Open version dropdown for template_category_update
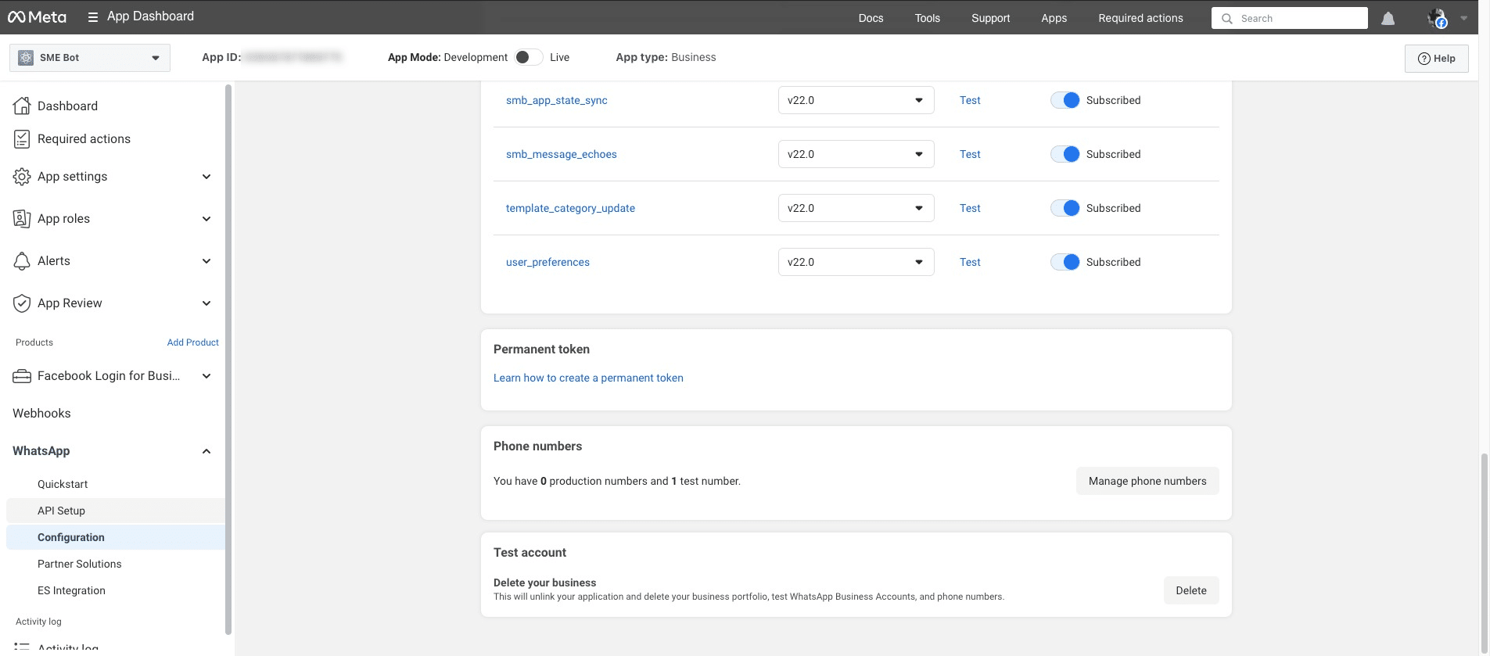The height and width of the screenshot is (656, 1490). click(856, 208)
